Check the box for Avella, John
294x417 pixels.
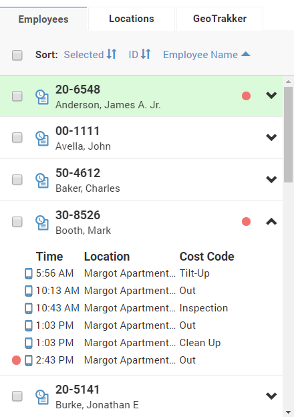click(17, 138)
